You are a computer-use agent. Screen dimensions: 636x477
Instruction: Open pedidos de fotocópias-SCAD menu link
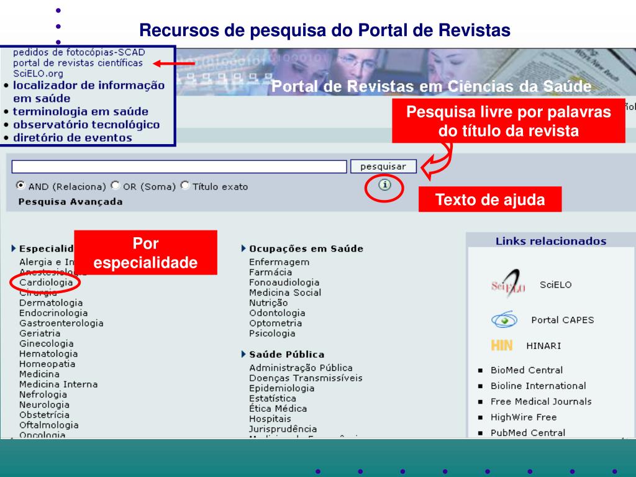[79, 52]
